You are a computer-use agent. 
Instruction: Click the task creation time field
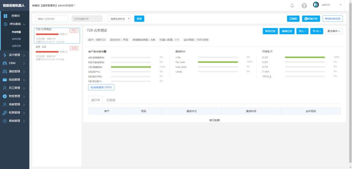pyautogui.click(x=87, y=19)
